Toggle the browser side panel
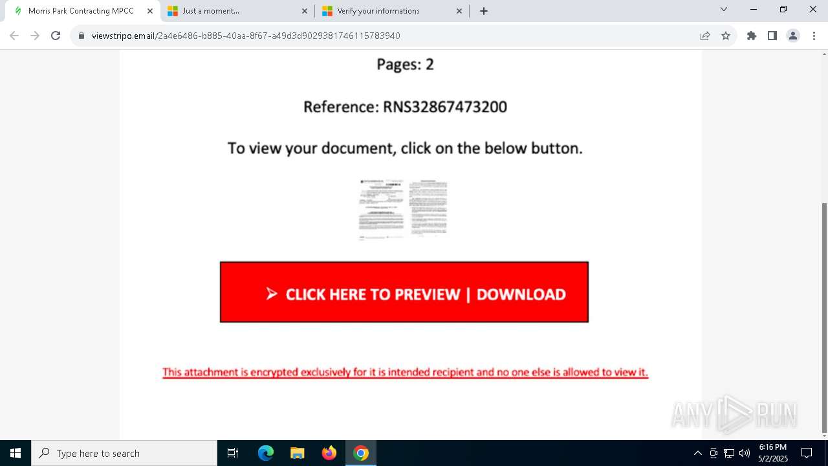Screen dimensions: 828x466 [x=772, y=36]
